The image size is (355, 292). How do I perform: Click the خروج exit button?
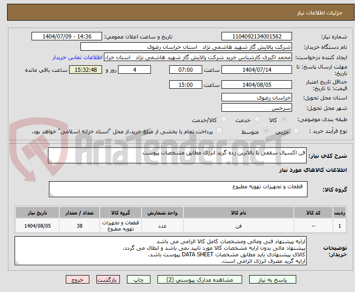[x=78, y=280]
